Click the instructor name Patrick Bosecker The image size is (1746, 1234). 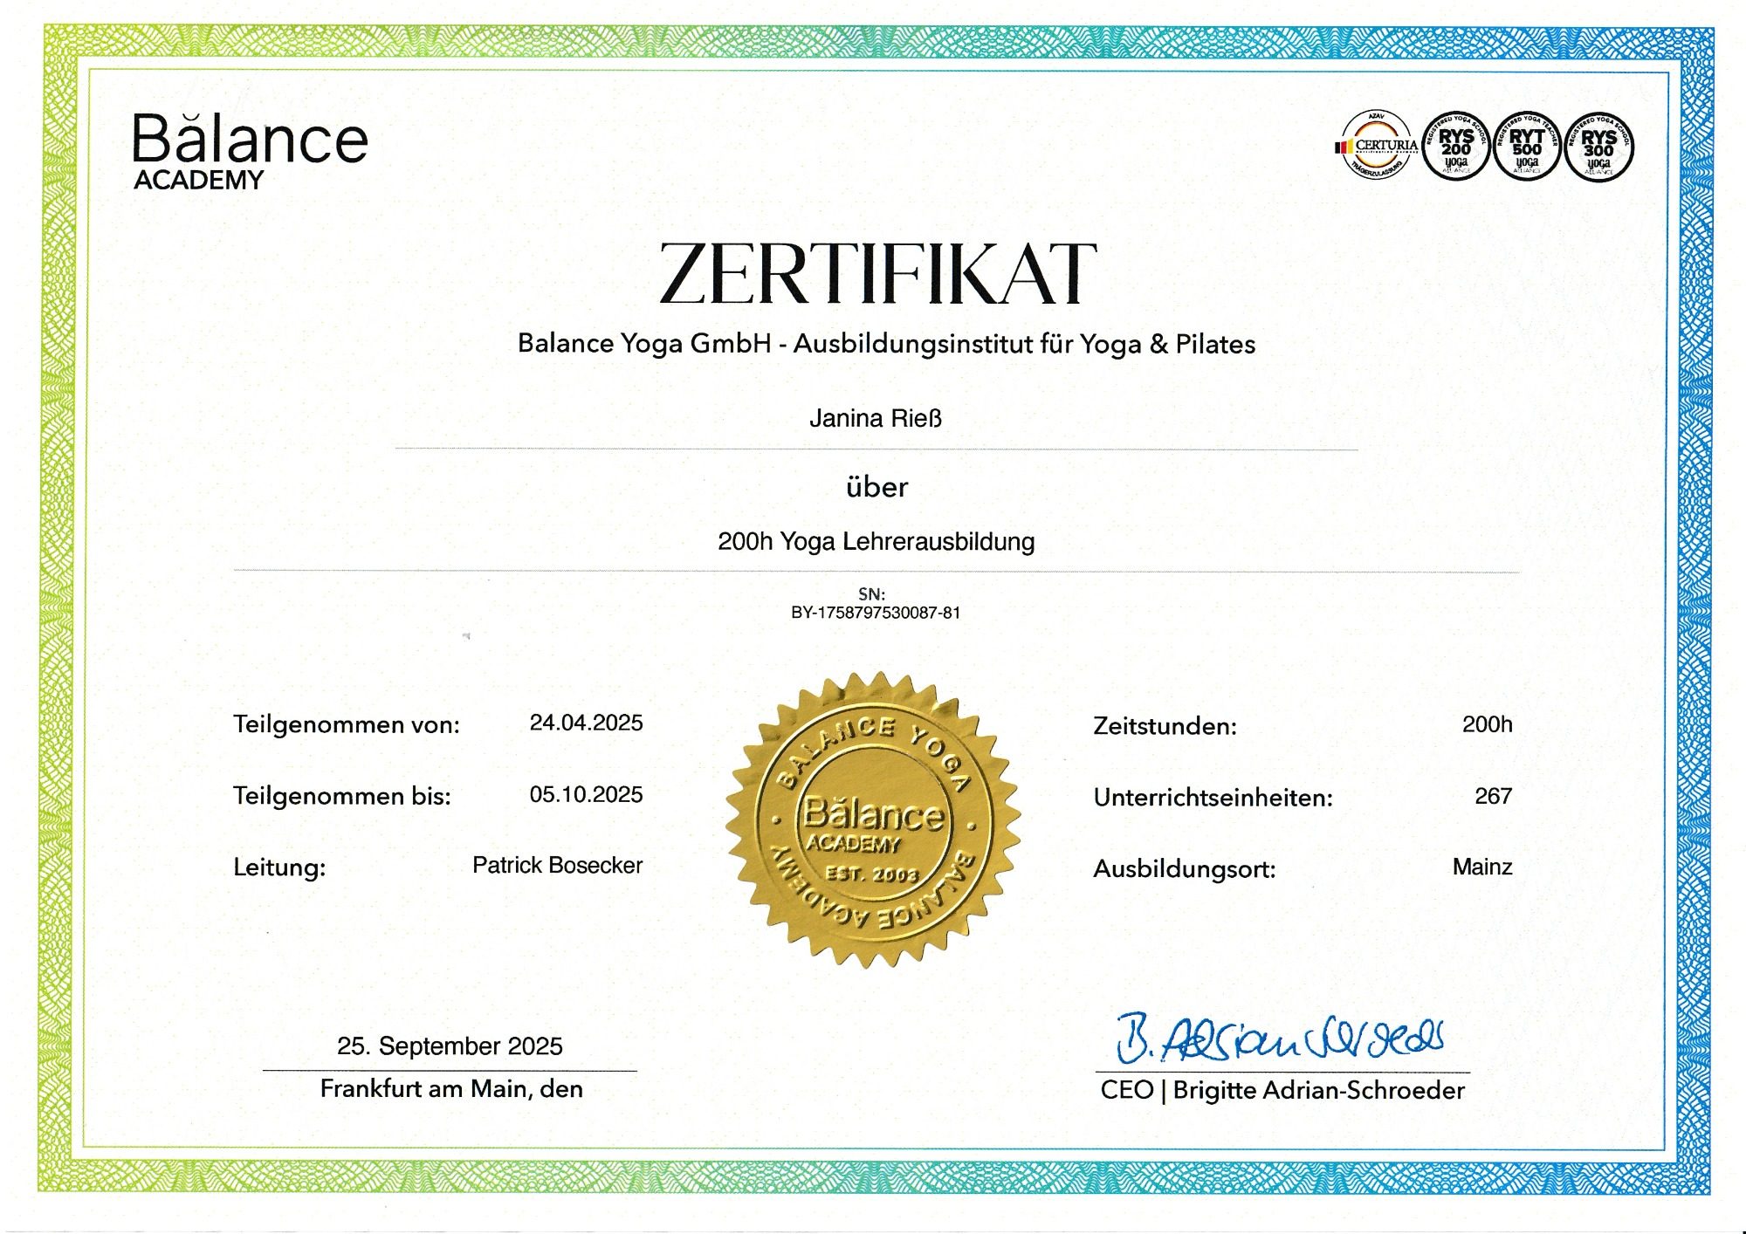[557, 865]
